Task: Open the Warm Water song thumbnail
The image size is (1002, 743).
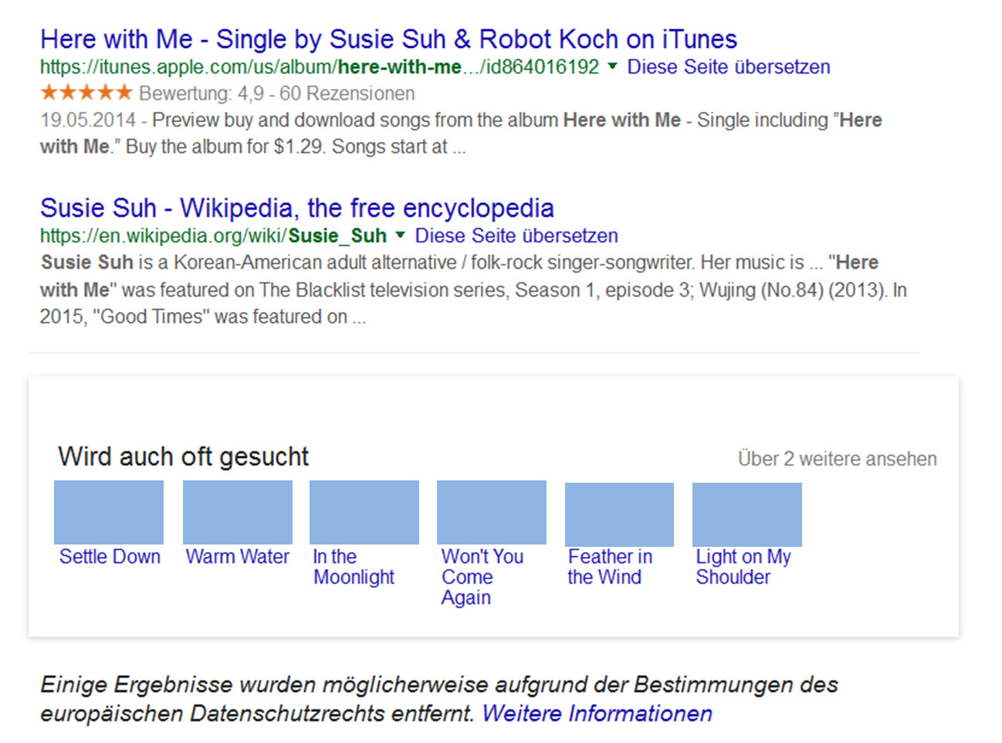Action: (237, 511)
